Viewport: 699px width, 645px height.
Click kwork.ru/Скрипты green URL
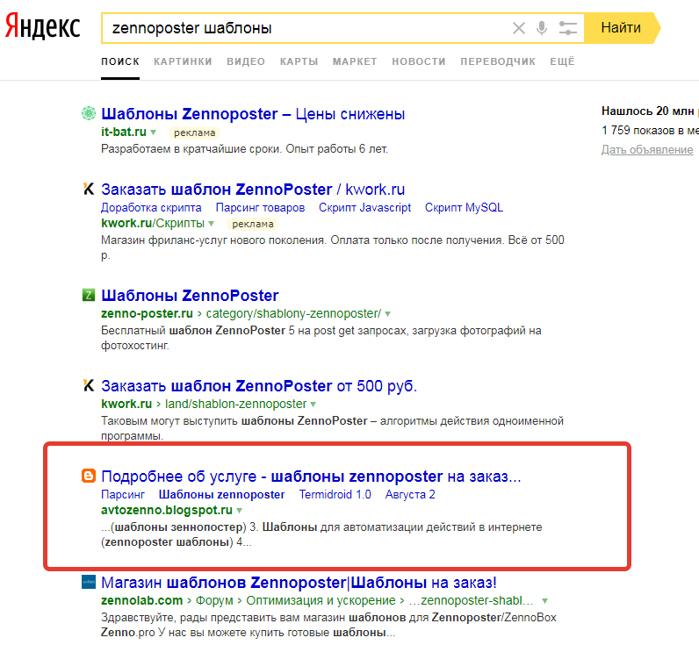pos(153,223)
